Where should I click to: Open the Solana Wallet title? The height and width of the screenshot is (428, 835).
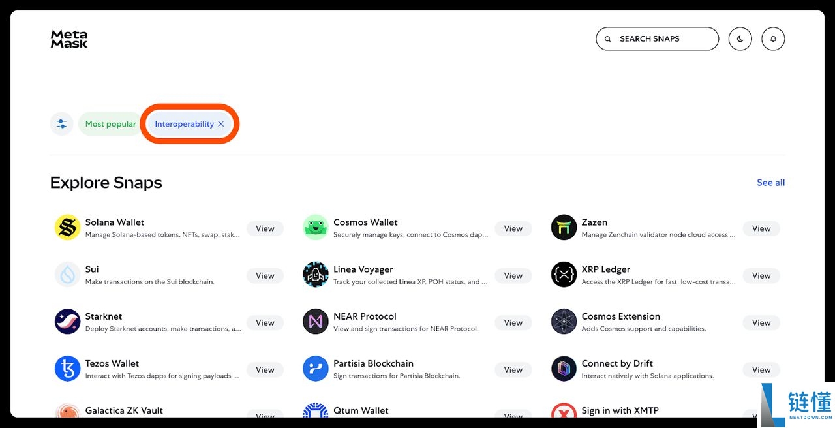point(115,222)
